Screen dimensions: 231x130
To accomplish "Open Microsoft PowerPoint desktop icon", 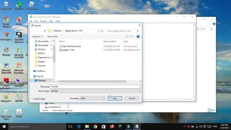I will 19,68.
